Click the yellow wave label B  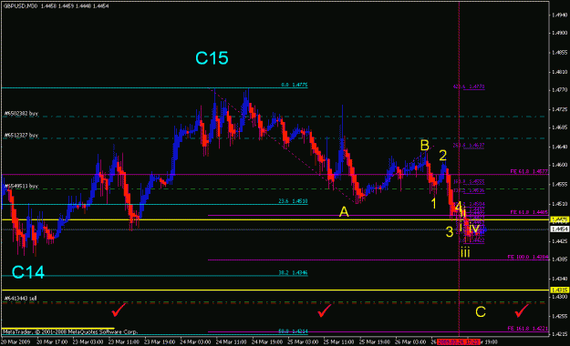click(x=425, y=146)
